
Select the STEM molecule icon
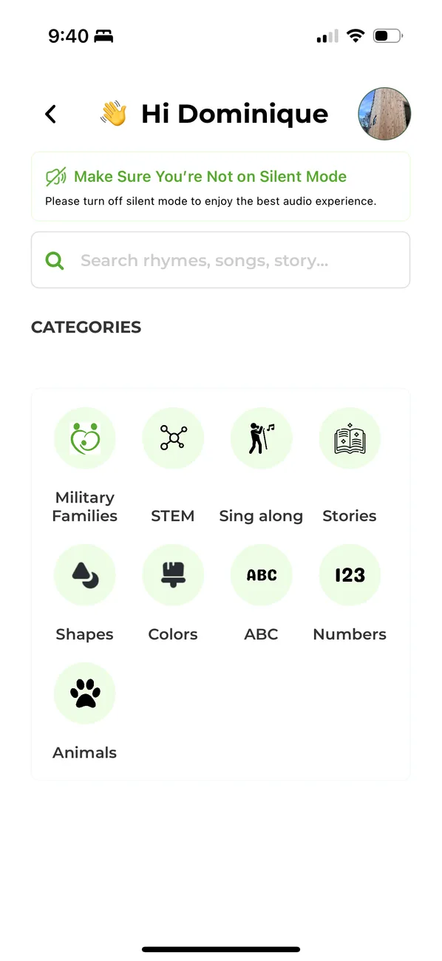click(173, 439)
